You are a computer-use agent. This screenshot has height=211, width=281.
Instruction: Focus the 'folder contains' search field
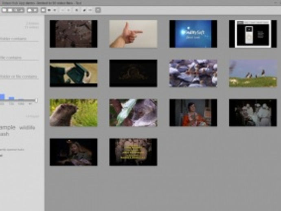tap(19, 39)
